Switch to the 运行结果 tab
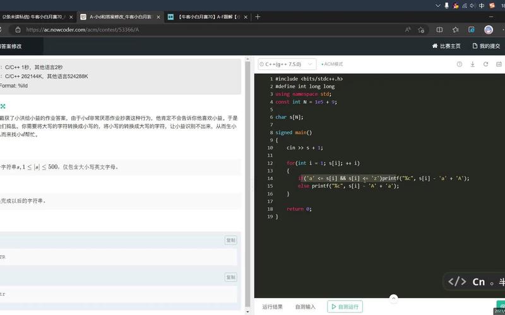Viewport: 505px width, 315px height. (x=273, y=307)
